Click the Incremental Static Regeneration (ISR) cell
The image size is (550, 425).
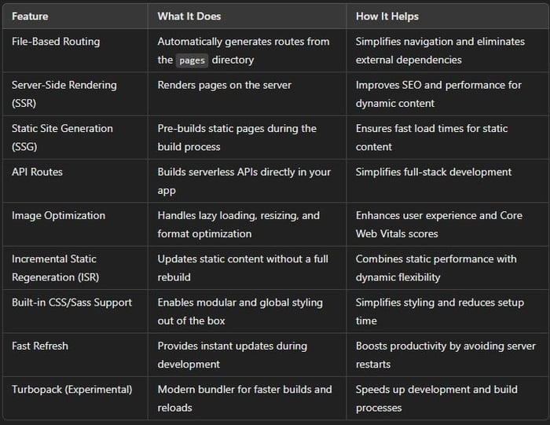[x=75, y=268]
